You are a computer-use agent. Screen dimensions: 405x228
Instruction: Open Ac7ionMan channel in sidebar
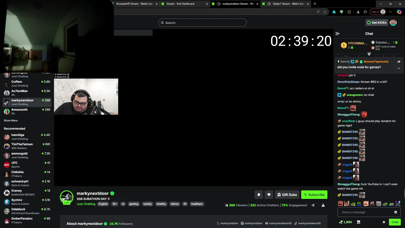pyautogui.click(x=27, y=93)
